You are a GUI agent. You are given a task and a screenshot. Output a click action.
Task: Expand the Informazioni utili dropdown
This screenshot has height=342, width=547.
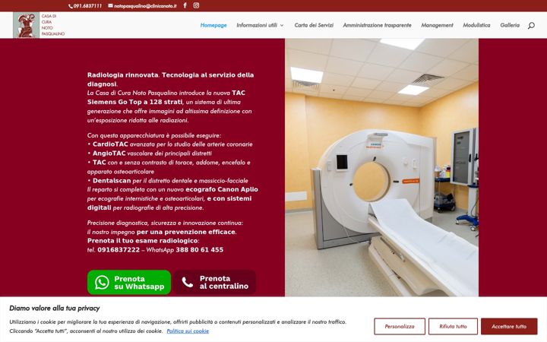(x=260, y=25)
